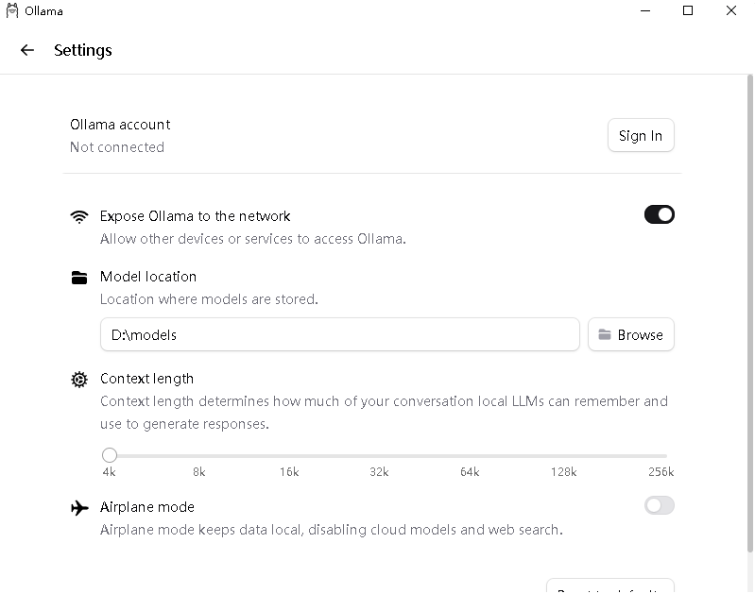755x611 pixels.
Task: Set context length slider to 32k
Action: 379,455
